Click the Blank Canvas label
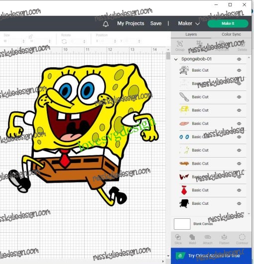The image size is (254, 264). (x=203, y=224)
